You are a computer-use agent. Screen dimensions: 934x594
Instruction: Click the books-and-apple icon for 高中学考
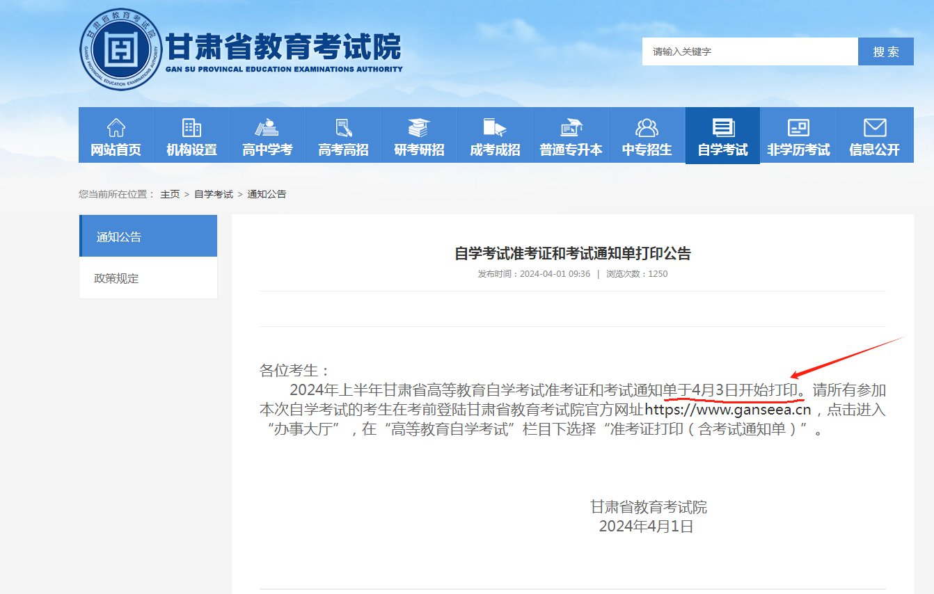267,128
